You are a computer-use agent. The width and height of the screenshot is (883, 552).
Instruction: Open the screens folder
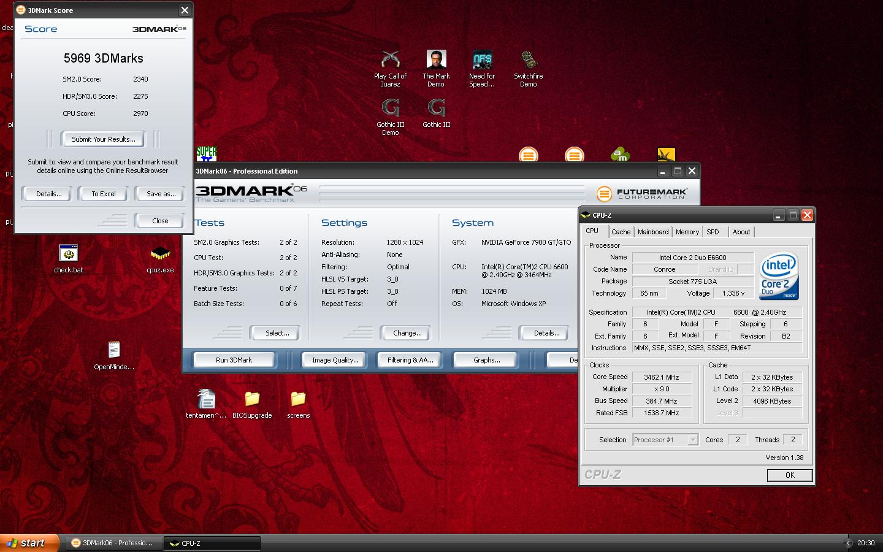pyautogui.click(x=298, y=404)
